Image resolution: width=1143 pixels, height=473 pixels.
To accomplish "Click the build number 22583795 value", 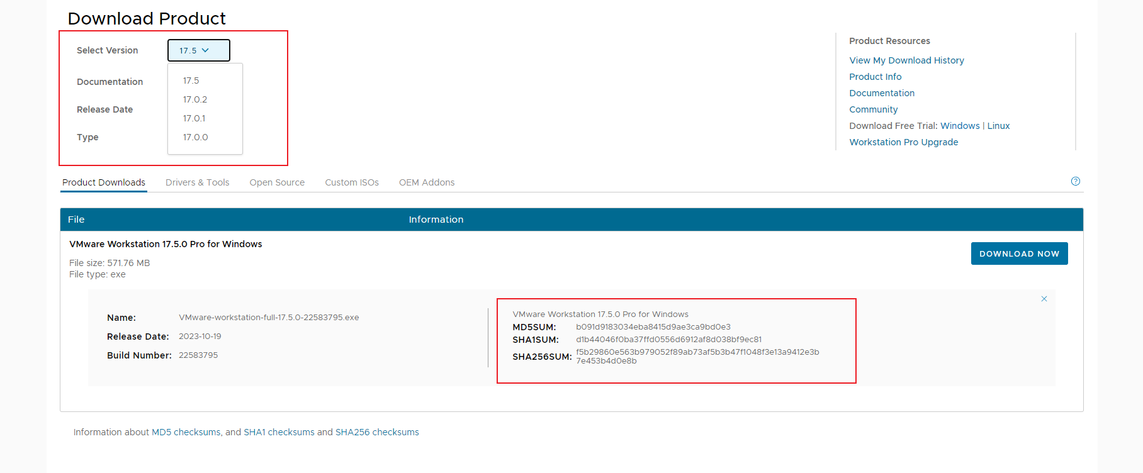I will pos(198,355).
